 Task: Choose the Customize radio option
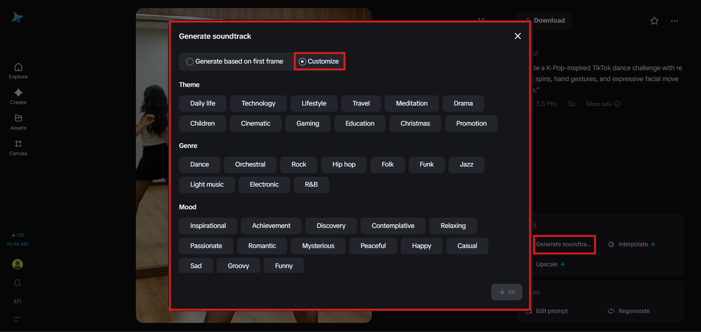[319, 61]
